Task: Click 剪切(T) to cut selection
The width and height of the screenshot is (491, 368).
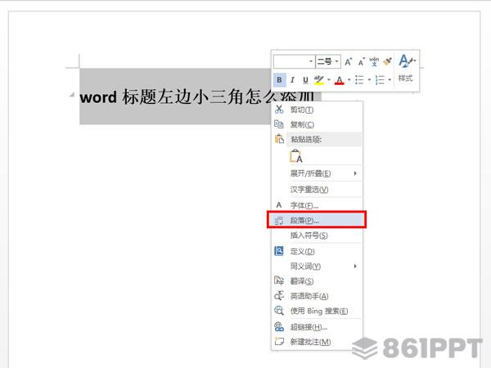Action: [303, 110]
